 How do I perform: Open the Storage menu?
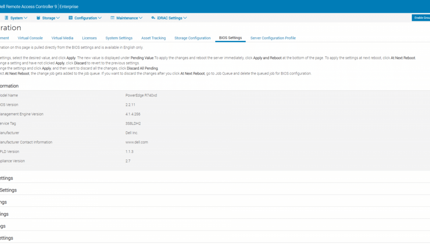coord(48,18)
